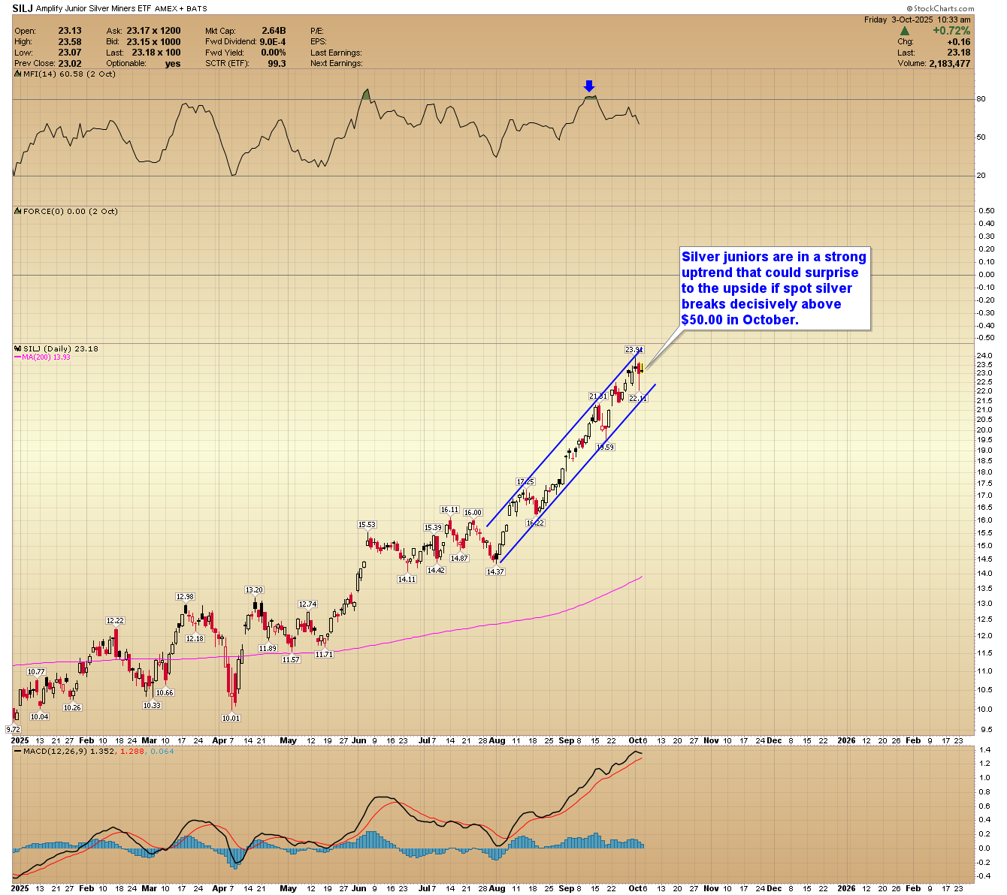Click the FORCE(0) indicator legend icon
Image resolution: width=1007 pixels, height=895 pixels.
[x=17, y=212]
